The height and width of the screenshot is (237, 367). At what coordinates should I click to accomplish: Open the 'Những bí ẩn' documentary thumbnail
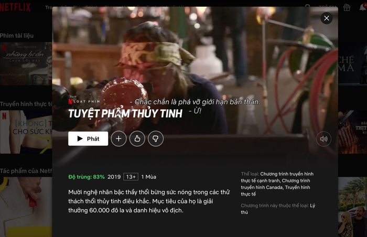pyautogui.click(x=26, y=63)
